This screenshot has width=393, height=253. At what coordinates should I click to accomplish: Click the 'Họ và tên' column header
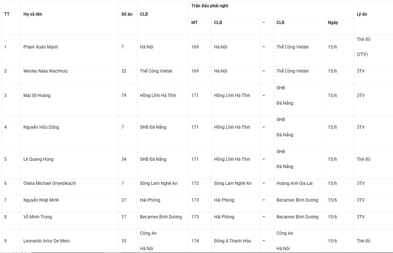(x=33, y=14)
